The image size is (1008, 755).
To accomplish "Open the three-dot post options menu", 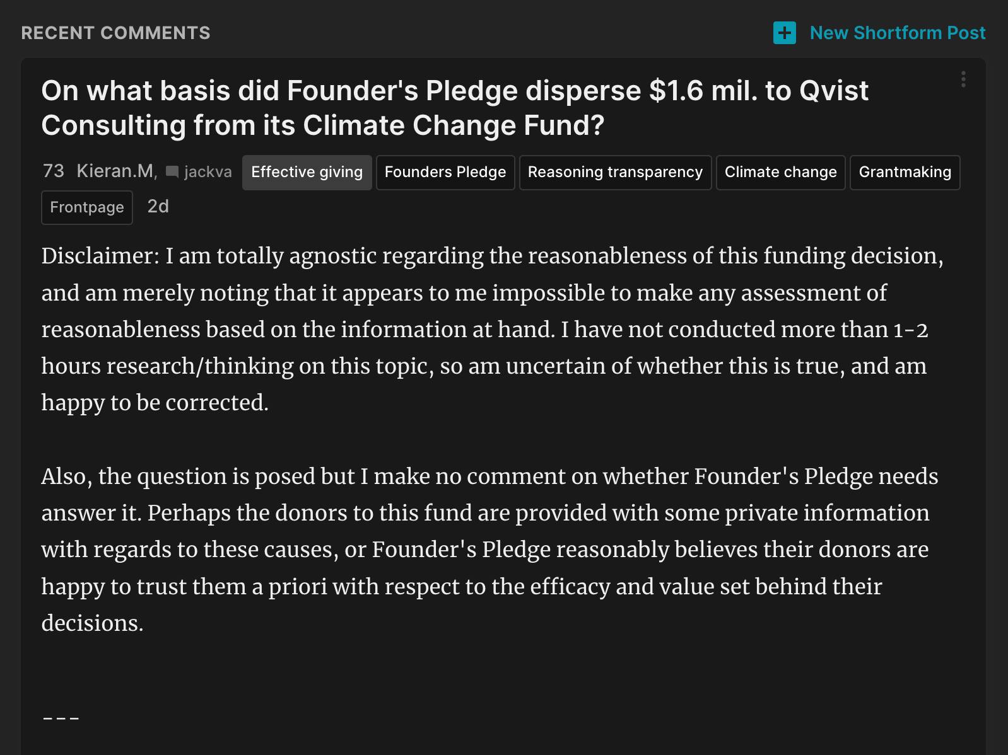I will [x=963, y=79].
